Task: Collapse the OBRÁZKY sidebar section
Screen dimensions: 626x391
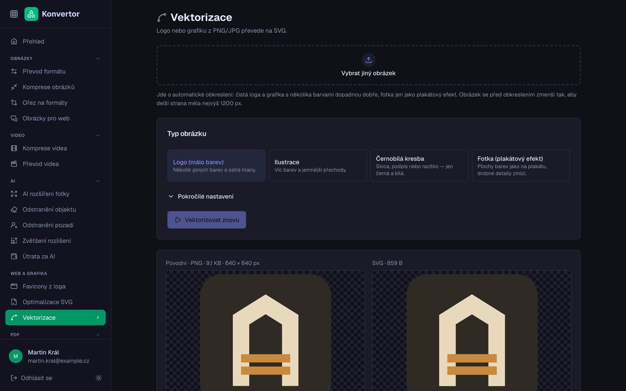Action: (x=98, y=59)
